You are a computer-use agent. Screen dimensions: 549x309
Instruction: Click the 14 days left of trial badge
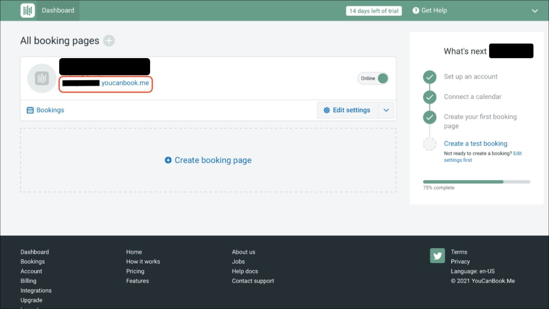[x=373, y=11]
